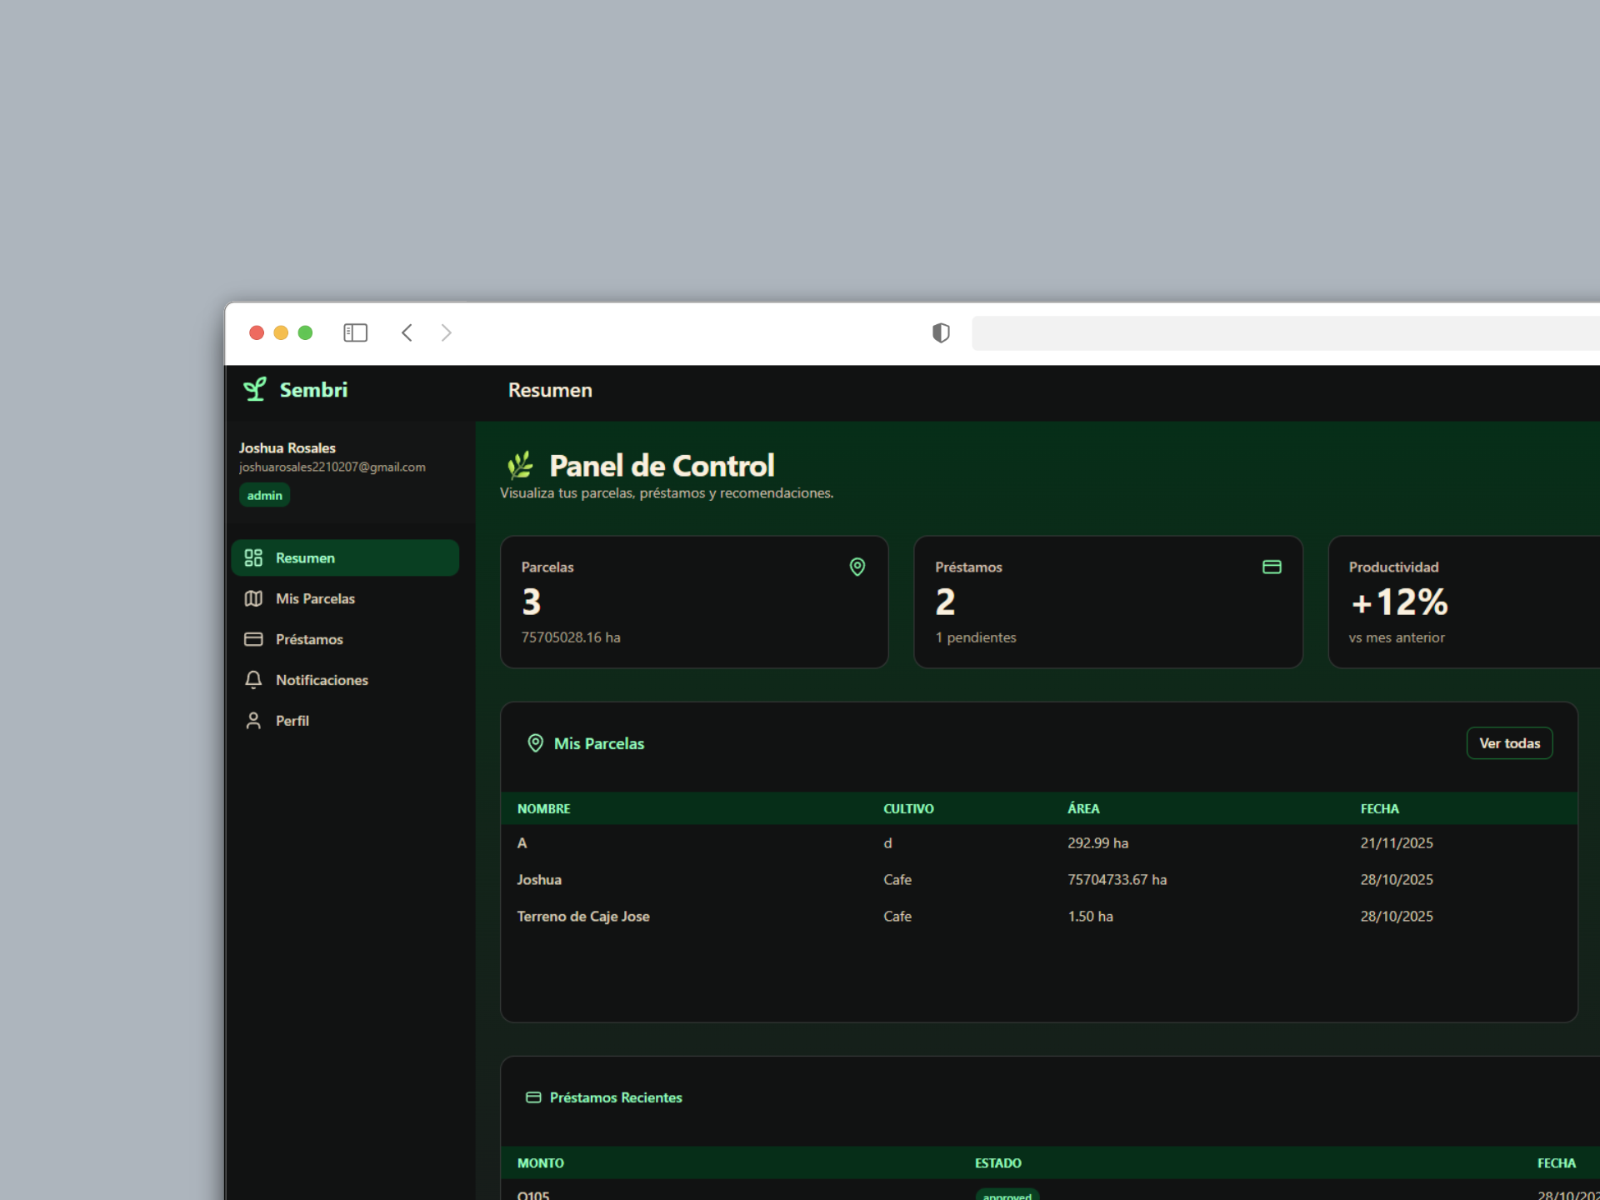Click the admin role badge
1600x1200 pixels.
[x=264, y=495]
